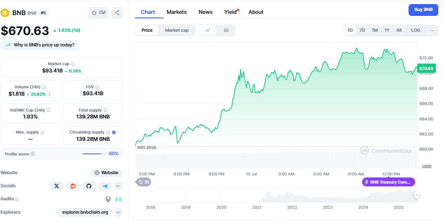This screenshot has height=221, width=444.
Task: Set chart range to 1Y
Action: click(x=387, y=30)
